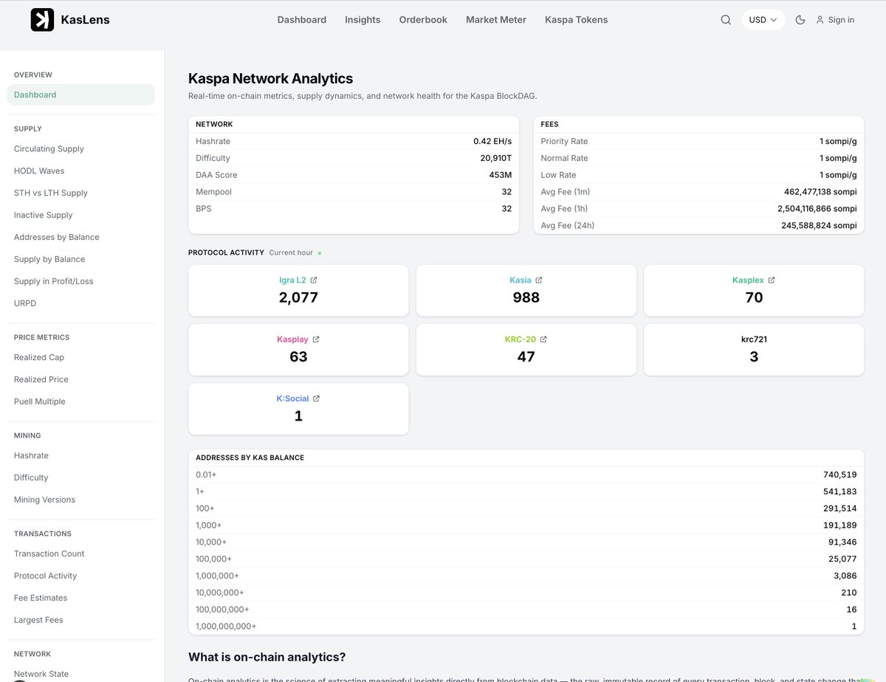Open the Orderbook nav item
Viewport: 886px width, 682px height.
click(423, 20)
